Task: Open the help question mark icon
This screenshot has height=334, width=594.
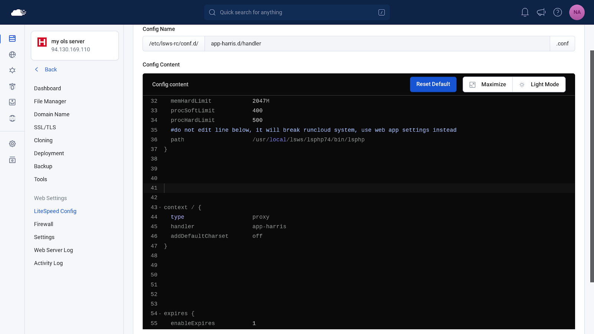Action: tap(558, 12)
